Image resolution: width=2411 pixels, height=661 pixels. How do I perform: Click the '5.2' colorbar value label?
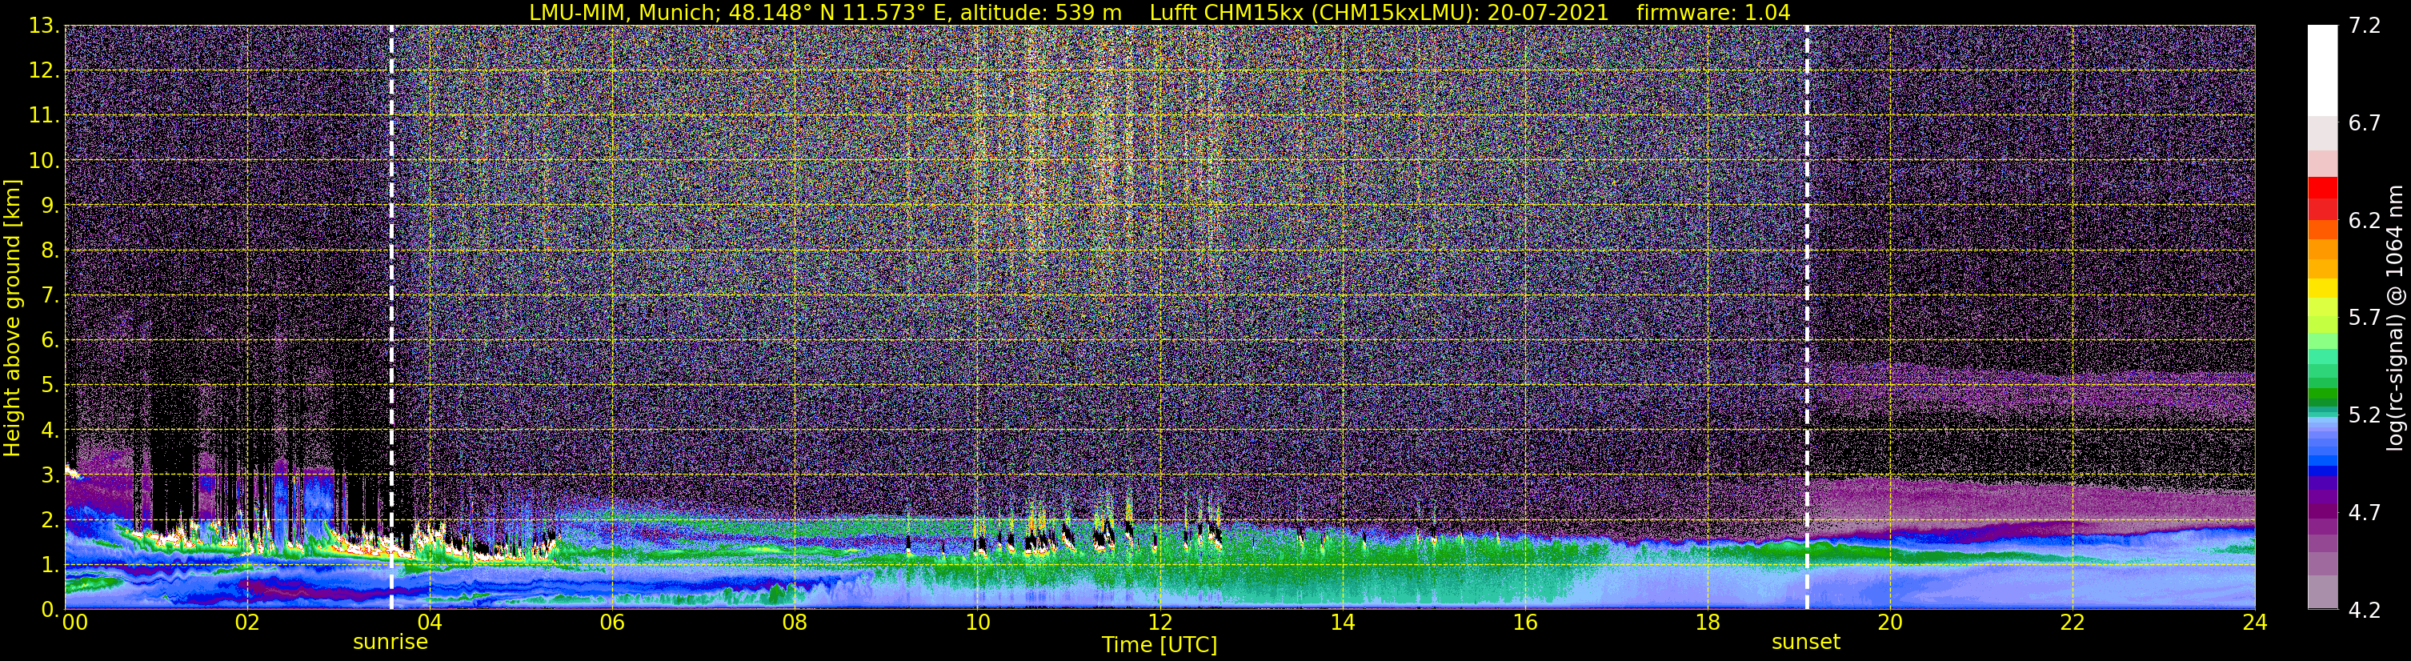[x=2365, y=415]
